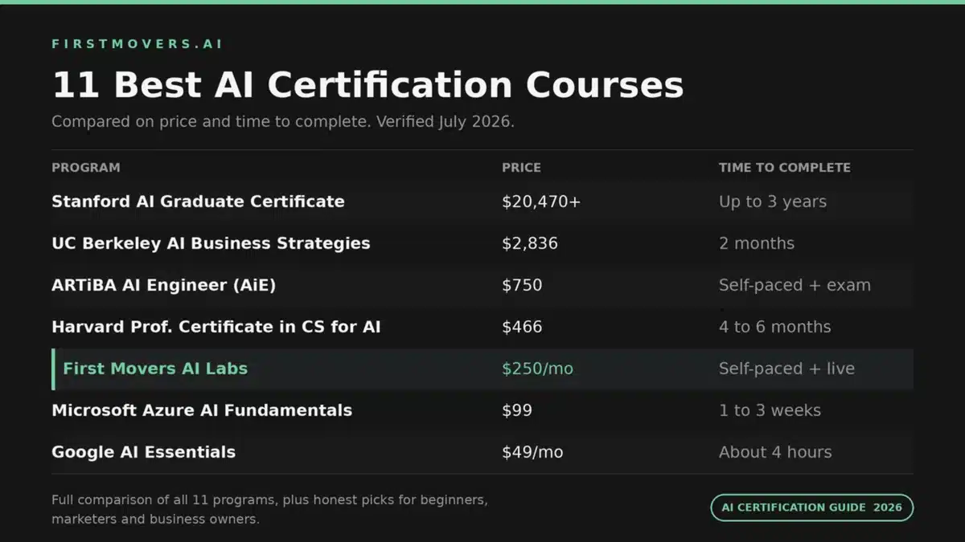965x542 pixels.
Task: Select ARTiBA AI Engineer (AiE) program
Action: 164,285
